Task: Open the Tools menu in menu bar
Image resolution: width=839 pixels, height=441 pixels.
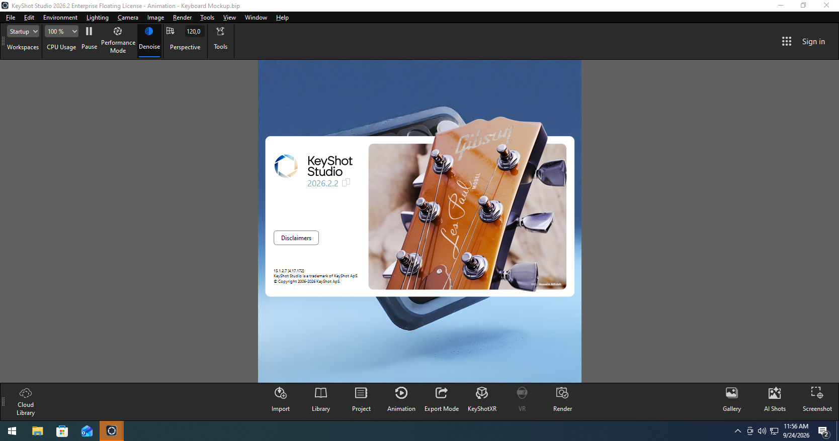Action: tap(207, 18)
